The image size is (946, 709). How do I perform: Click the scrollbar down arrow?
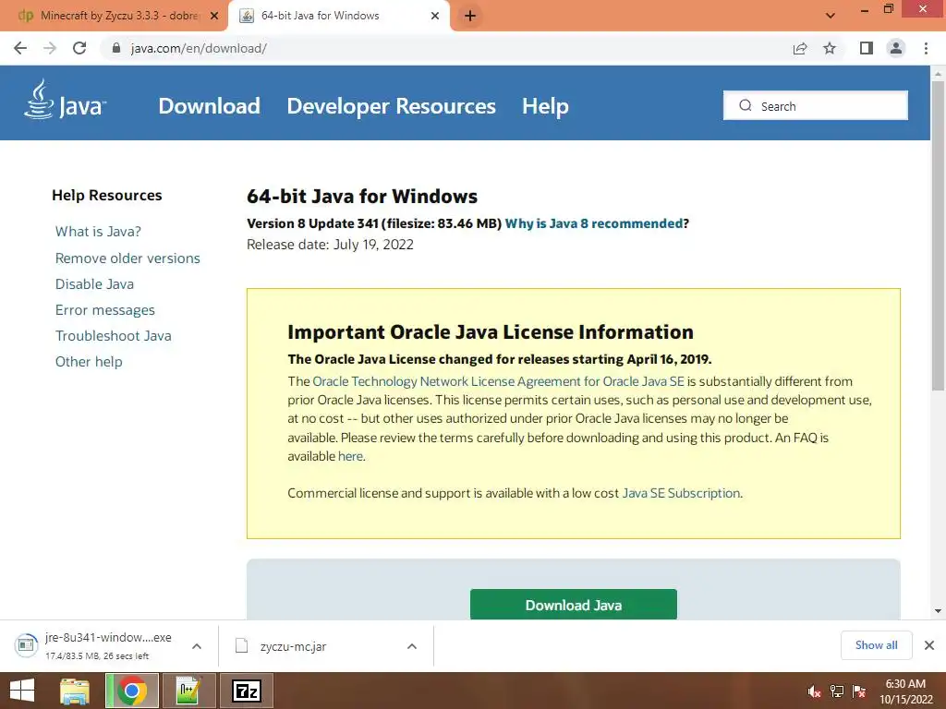click(x=938, y=611)
